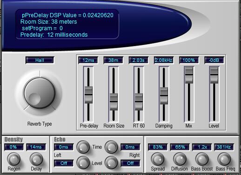Click the -0dB level value field
The width and height of the screenshot is (241, 175).
click(x=214, y=60)
